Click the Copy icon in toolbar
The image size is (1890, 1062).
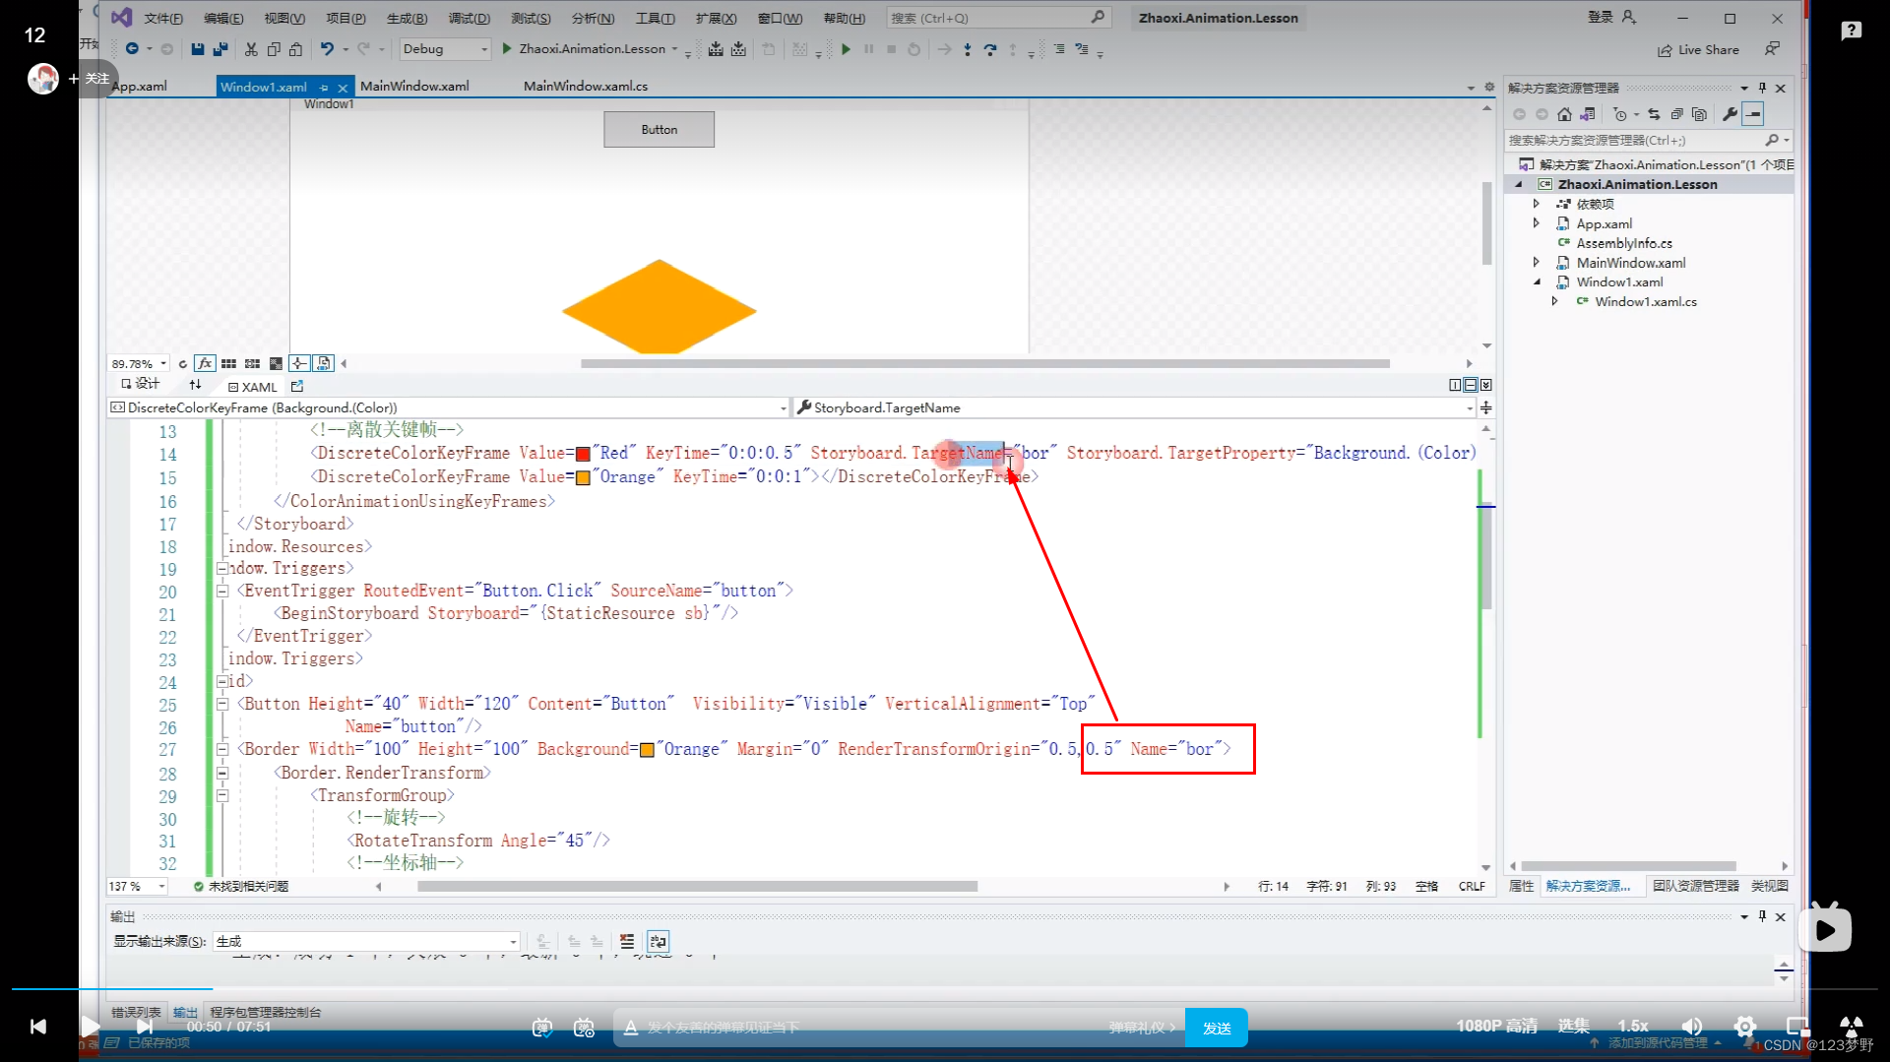pyautogui.click(x=274, y=49)
